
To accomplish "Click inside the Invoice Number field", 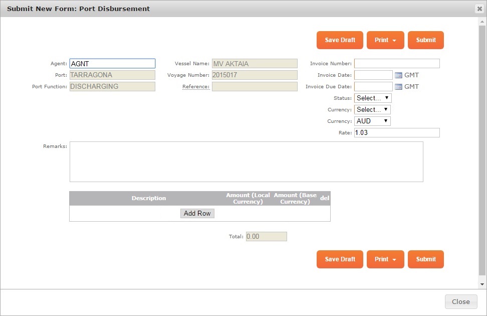I will click(x=396, y=63).
